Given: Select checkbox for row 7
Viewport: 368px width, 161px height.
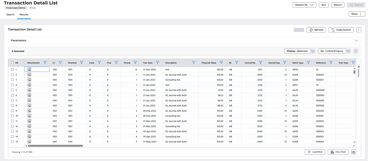Looking at the screenshot, I should (x=13, y=100).
